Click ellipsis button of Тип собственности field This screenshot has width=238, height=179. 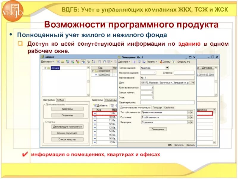[x=189, y=112]
